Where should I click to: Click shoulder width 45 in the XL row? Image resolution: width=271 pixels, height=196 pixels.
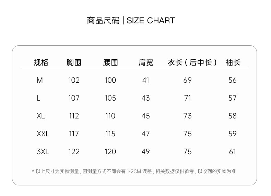[146, 116]
